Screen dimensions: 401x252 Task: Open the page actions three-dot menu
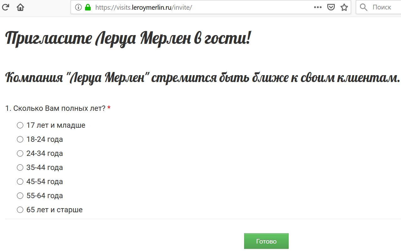coord(318,7)
